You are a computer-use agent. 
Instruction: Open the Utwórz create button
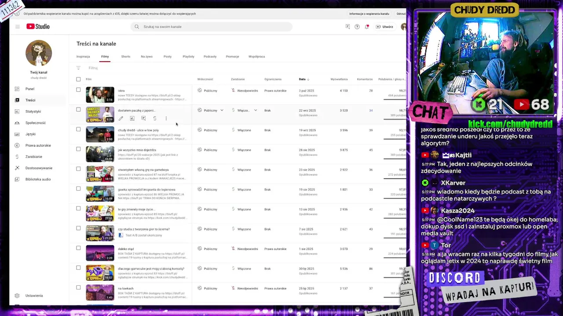click(384, 27)
